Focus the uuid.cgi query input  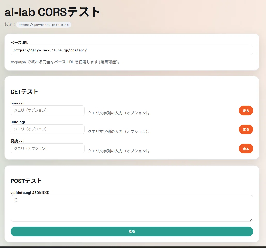[x=48, y=129]
